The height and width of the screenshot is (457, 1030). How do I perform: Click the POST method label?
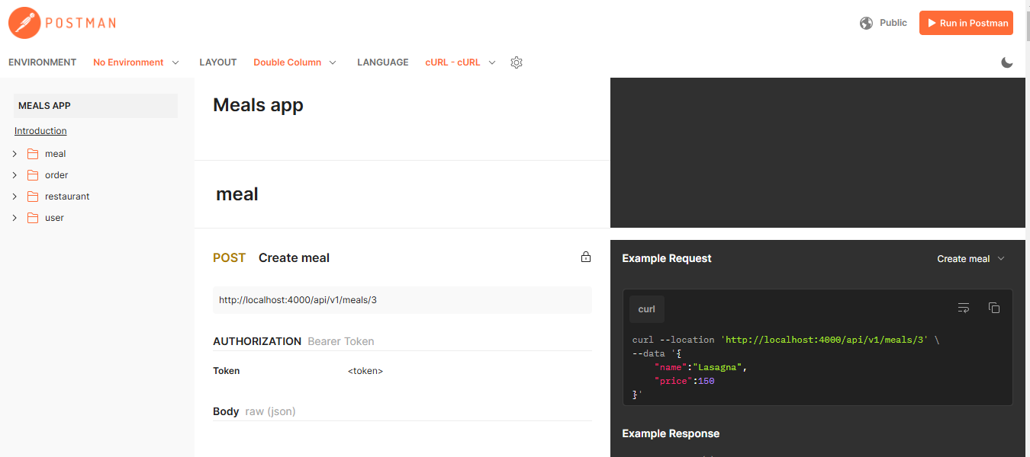coord(229,257)
